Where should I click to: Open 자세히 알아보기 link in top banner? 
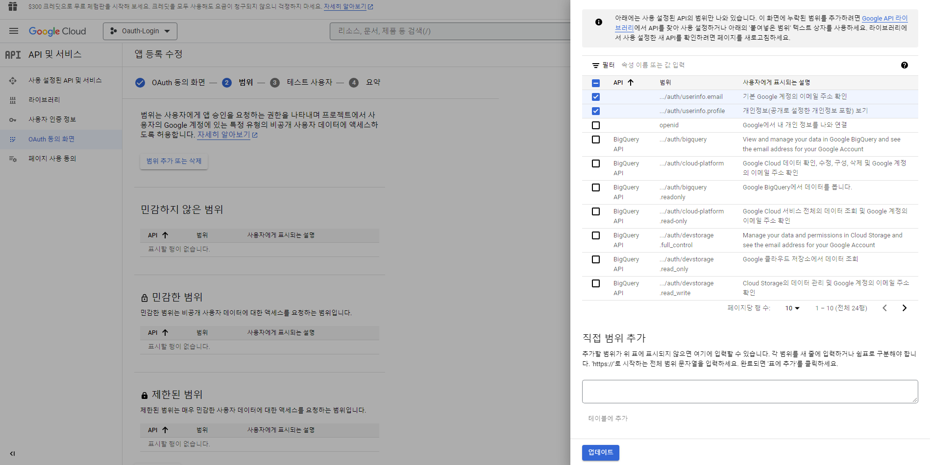point(348,7)
